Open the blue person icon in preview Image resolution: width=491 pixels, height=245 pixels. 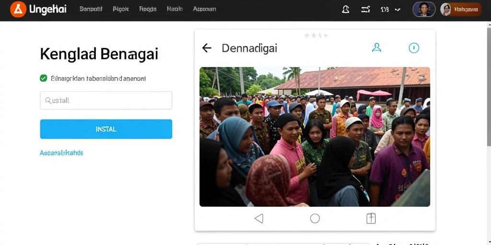(x=376, y=47)
